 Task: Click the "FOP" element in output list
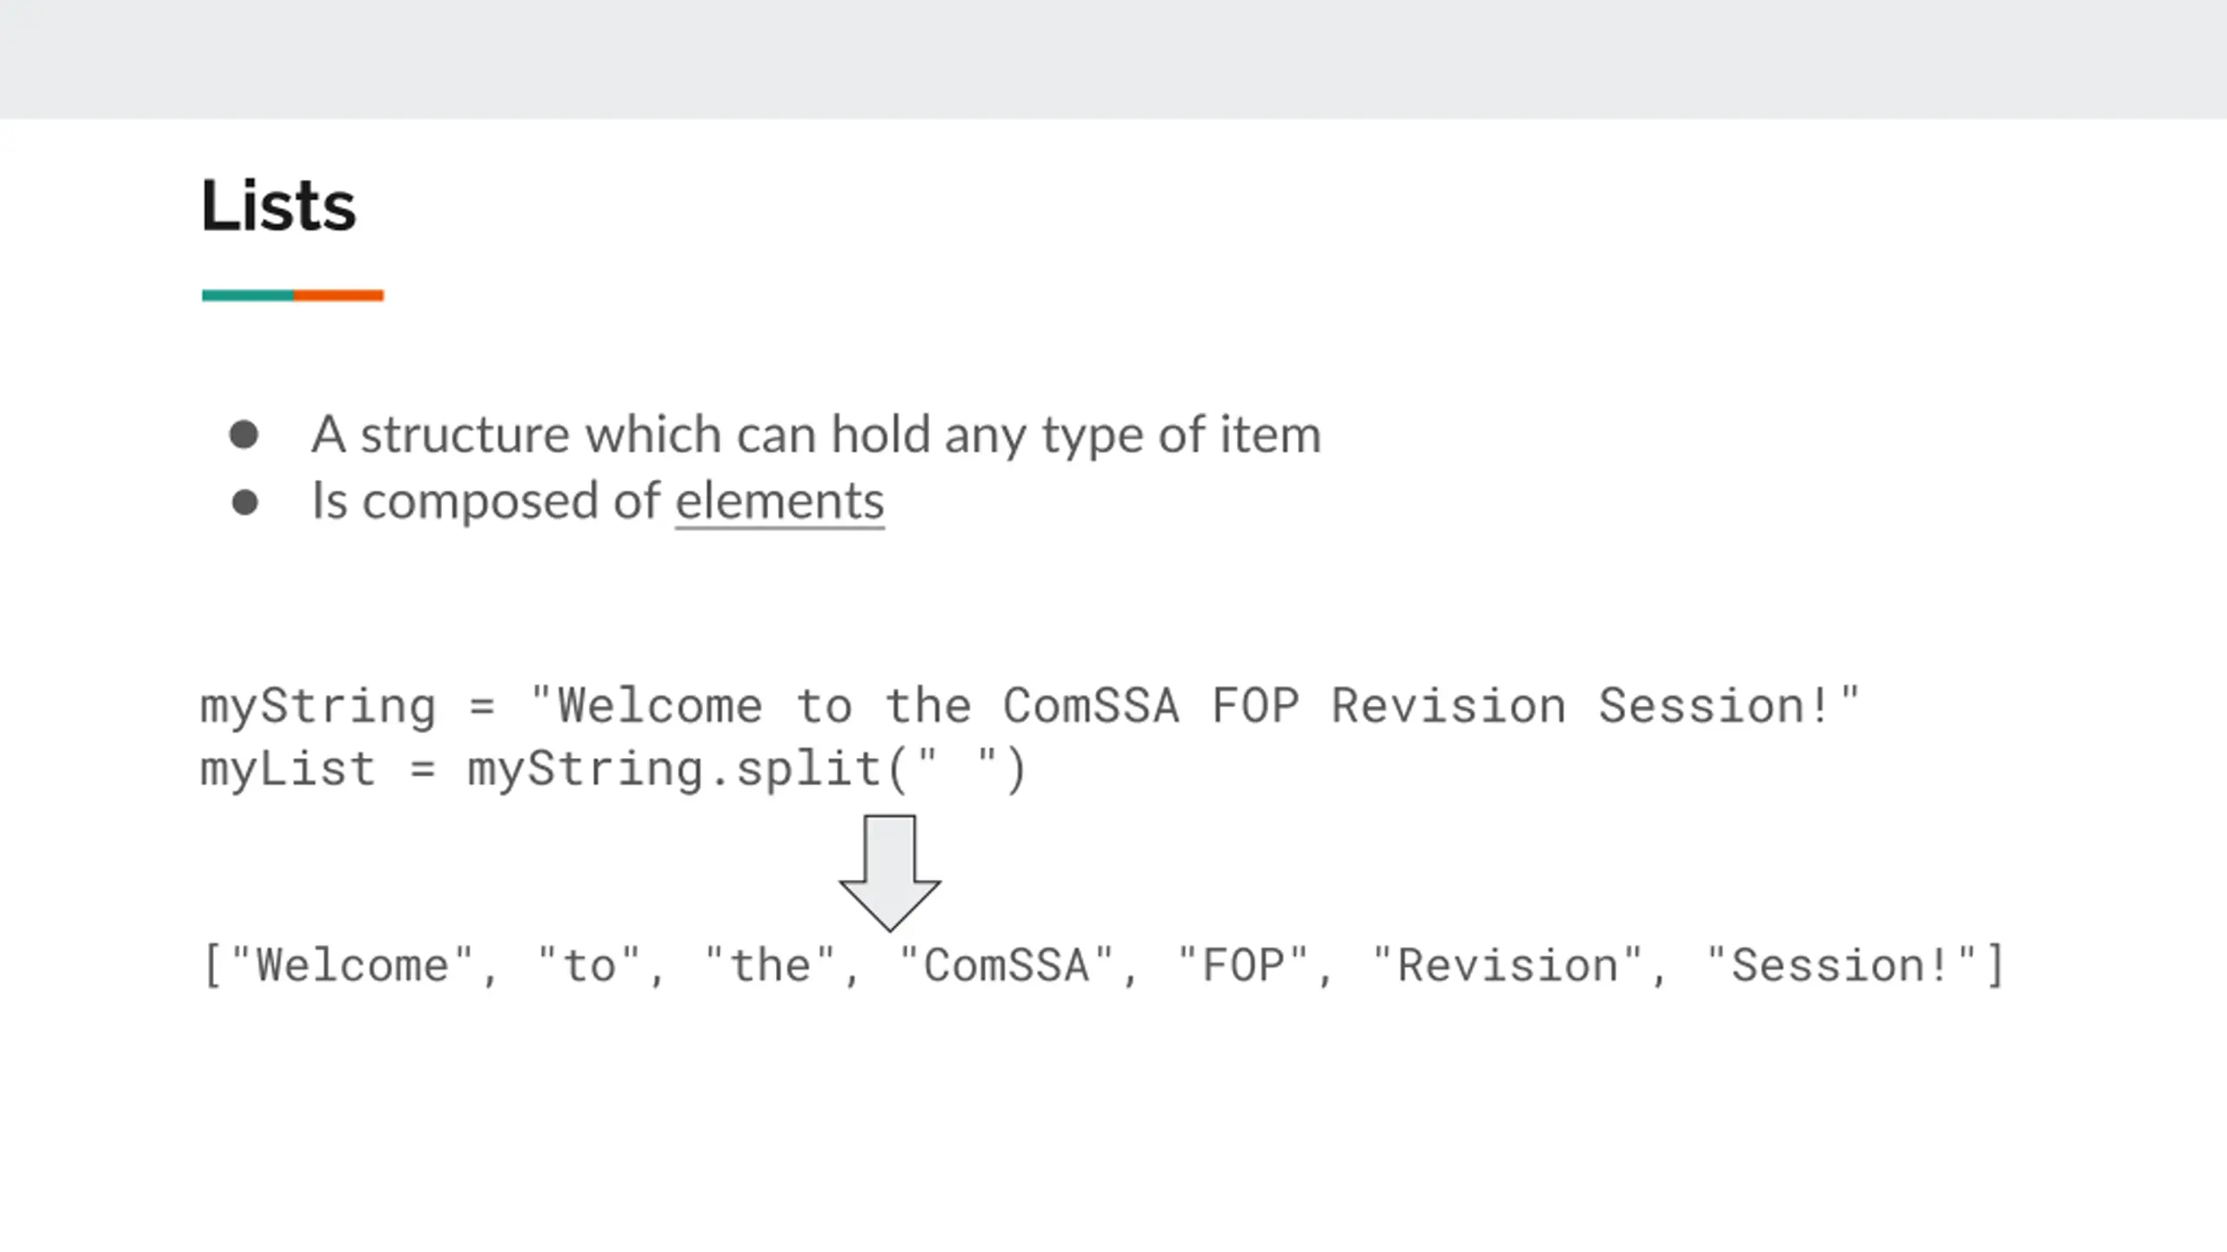coord(1242,966)
